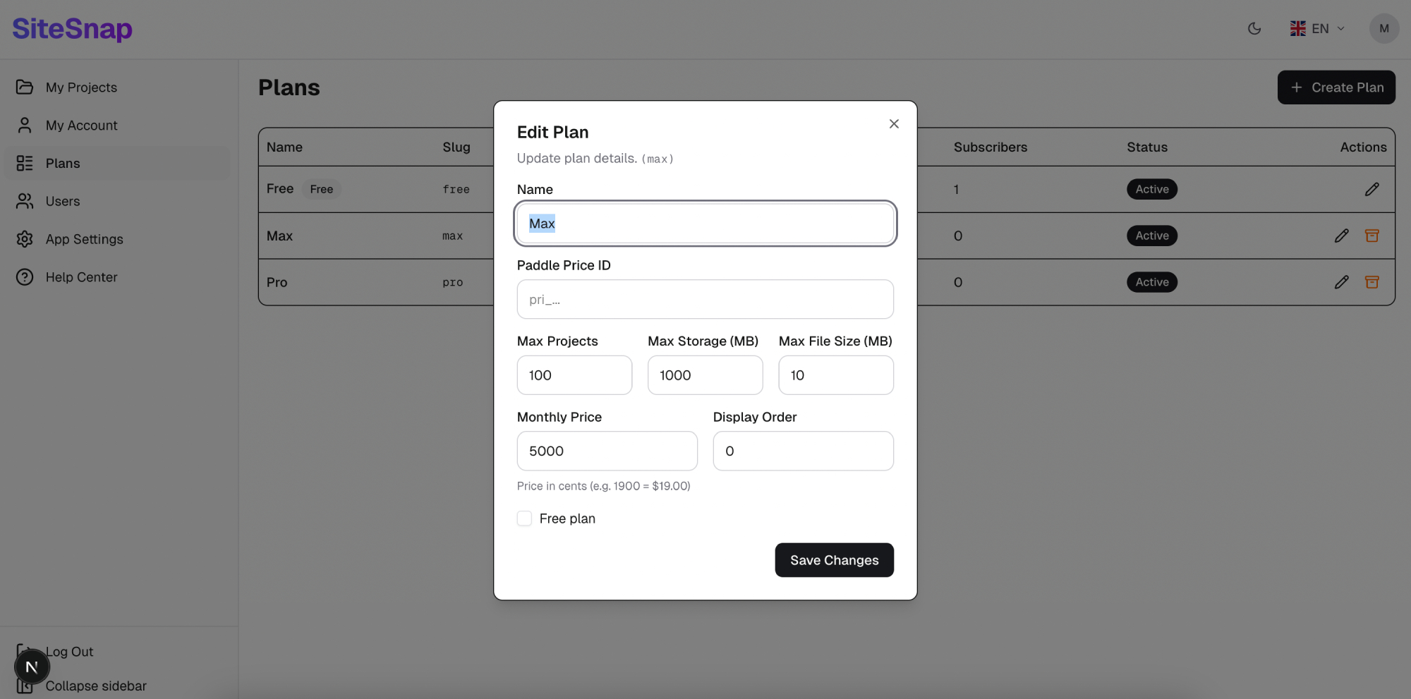This screenshot has width=1411, height=699.
Task: Go to My Account page
Action: click(x=81, y=126)
